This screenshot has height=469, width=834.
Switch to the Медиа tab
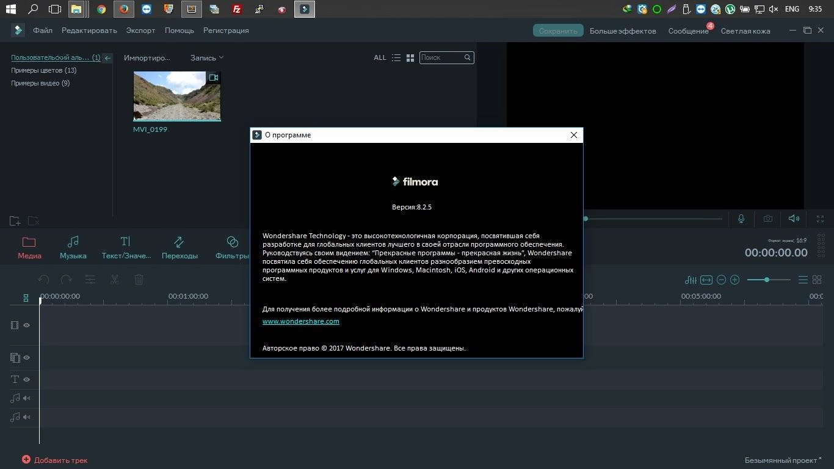(x=29, y=248)
